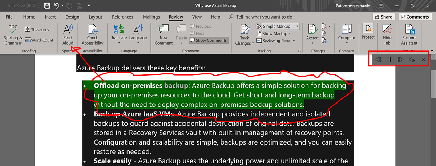
Task: Toggle the Reviewing Pane
Action: (276, 41)
